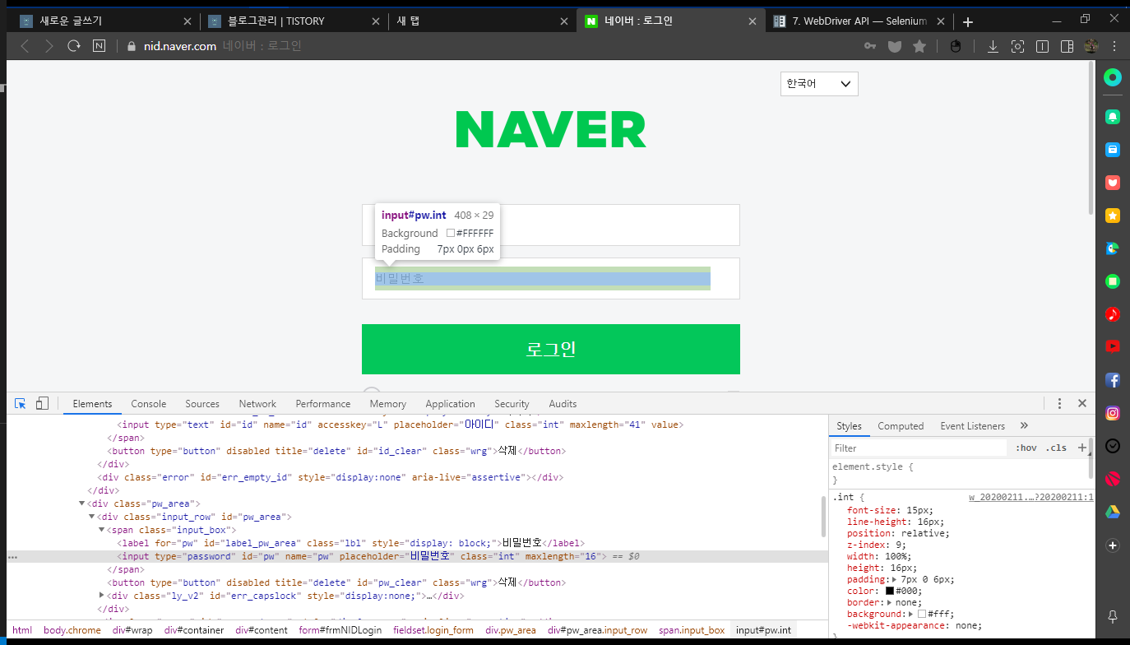The width and height of the screenshot is (1130, 645).
Task: Open the yellow star bookmarks sidebar icon
Action: pyautogui.click(x=1113, y=216)
